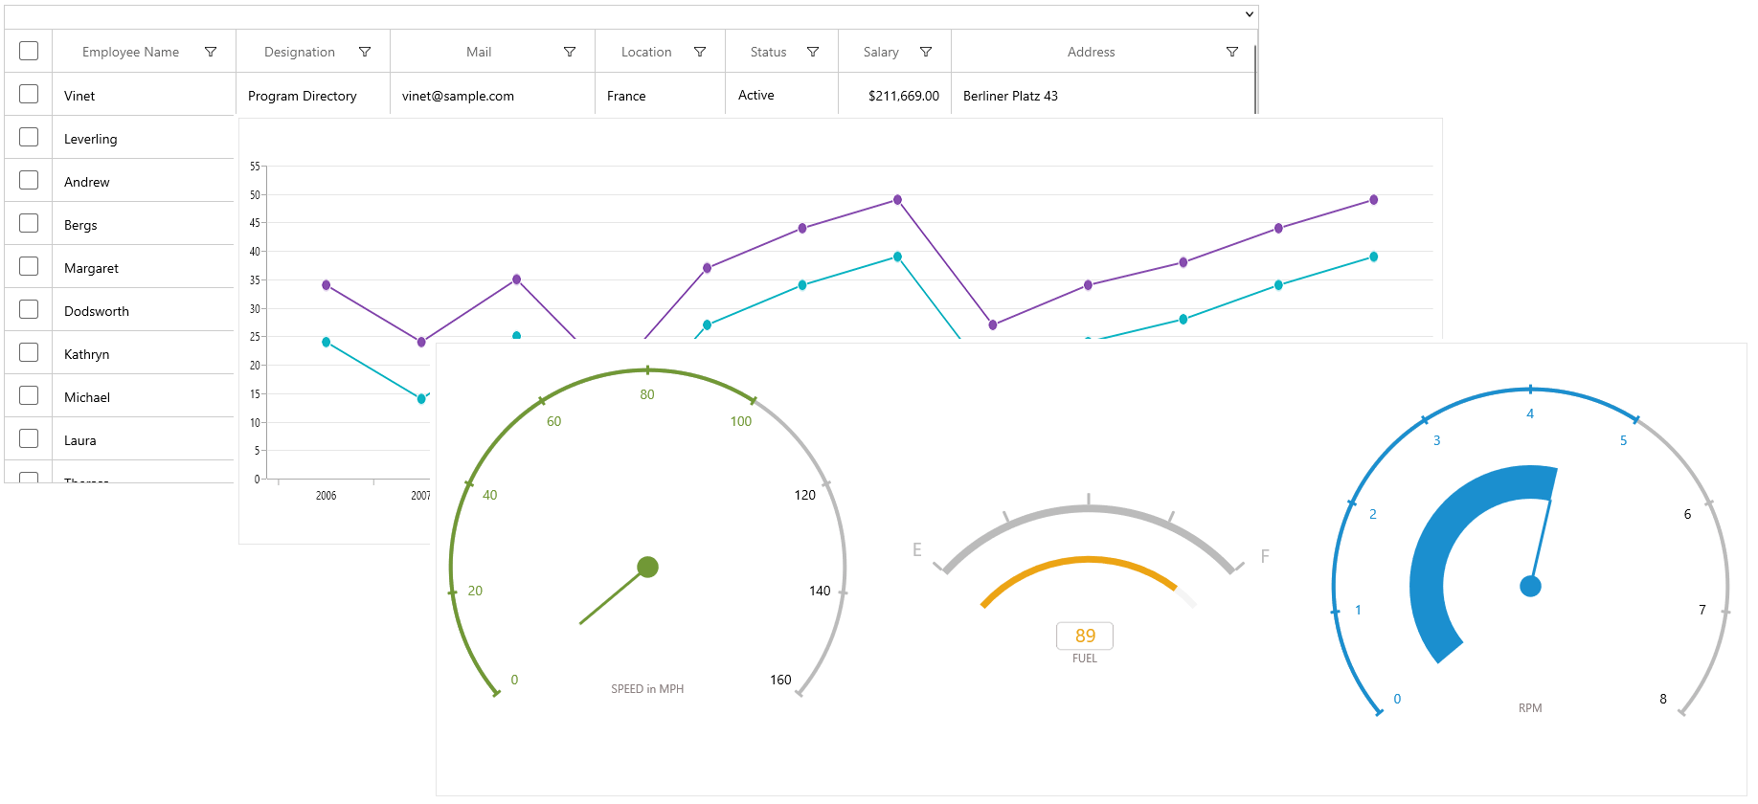This screenshot has width=1758, height=804.
Task: Check the Michael row checkbox
Action: tap(29, 395)
